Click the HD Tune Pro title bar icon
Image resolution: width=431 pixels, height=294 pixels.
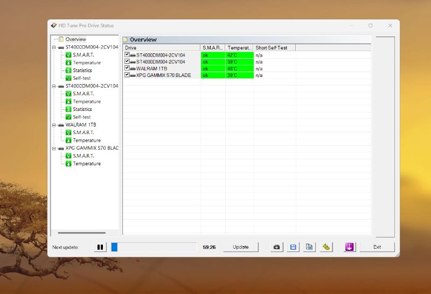[x=53, y=25]
